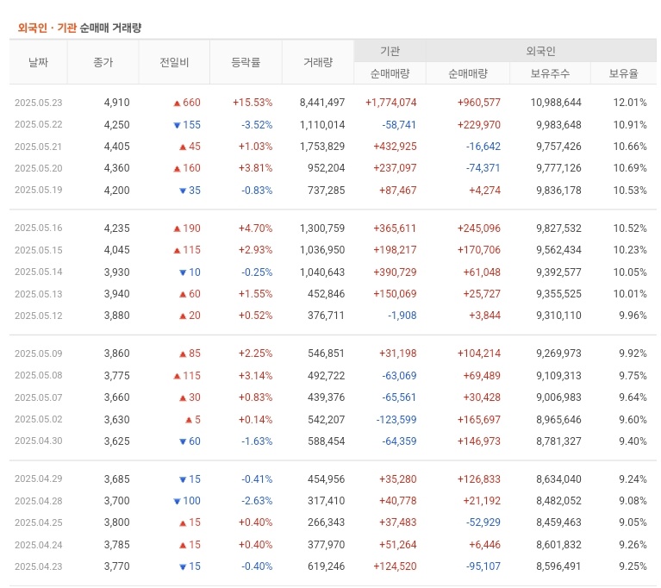Select the 2025.05.23 date cell
The height and width of the screenshot is (588, 661).
[x=39, y=103]
